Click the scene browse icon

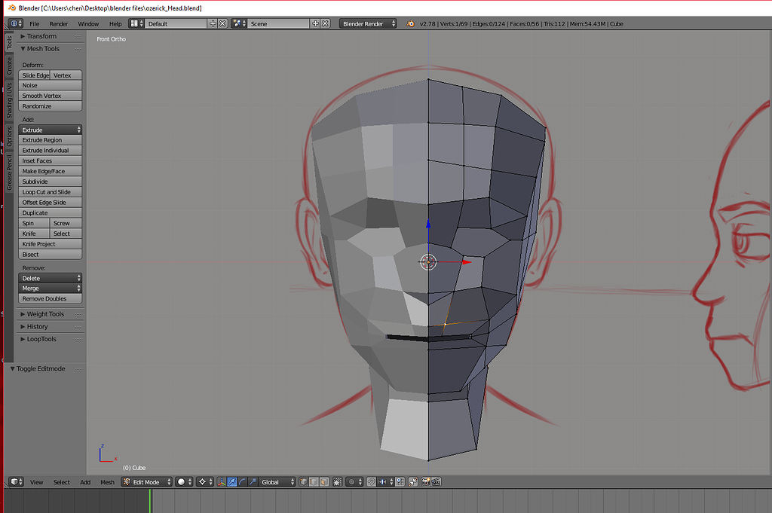point(239,23)
